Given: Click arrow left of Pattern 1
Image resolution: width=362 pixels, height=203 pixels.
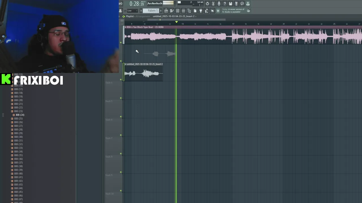Looking at the screenshot, I should [x=141, y=11].
